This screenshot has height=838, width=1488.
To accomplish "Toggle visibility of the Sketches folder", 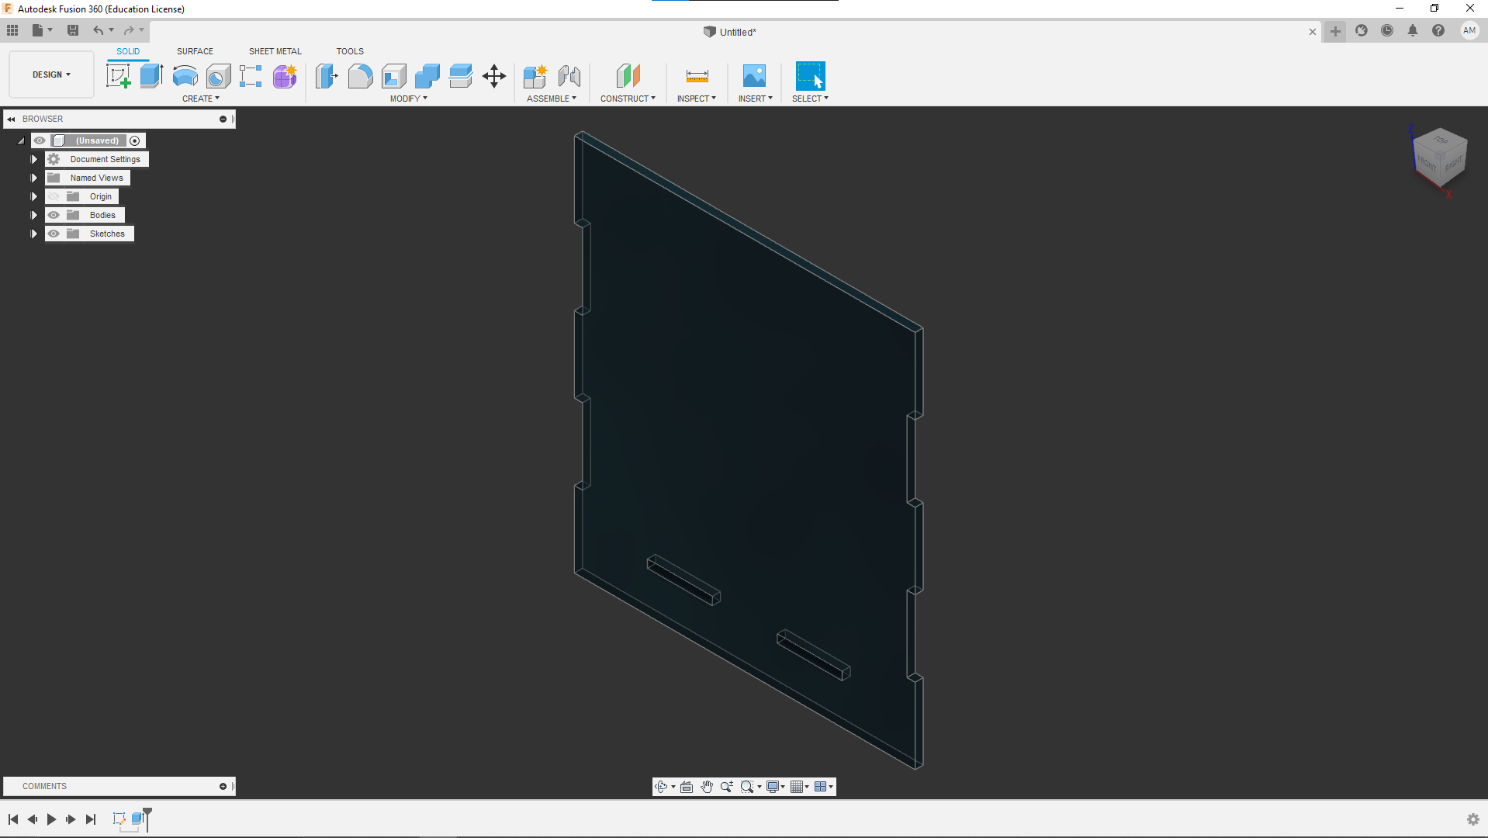I will (54, 234).
